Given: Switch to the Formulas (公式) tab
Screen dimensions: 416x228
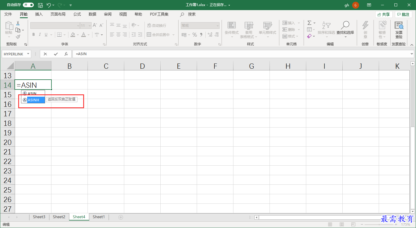Looking at the screenshot, I should pyautogui.click(x=77, y=14).
